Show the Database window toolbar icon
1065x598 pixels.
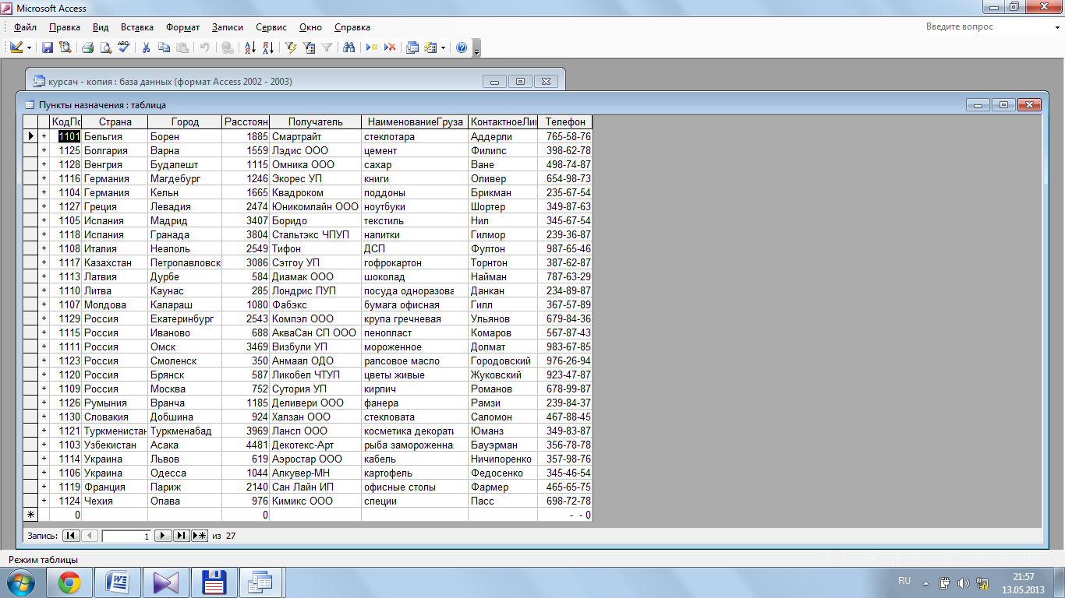click(412, 47)
